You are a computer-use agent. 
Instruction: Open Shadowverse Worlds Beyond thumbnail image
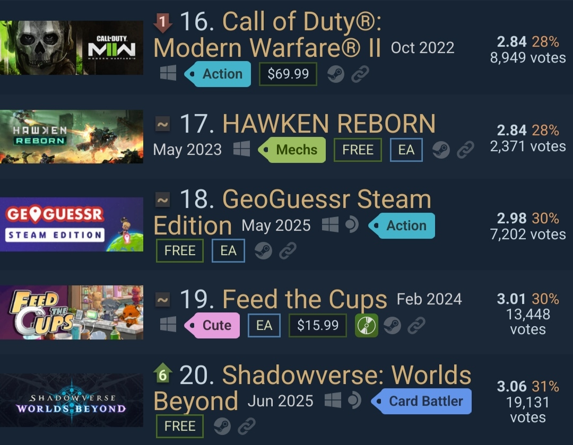click(x=72, y=400)
